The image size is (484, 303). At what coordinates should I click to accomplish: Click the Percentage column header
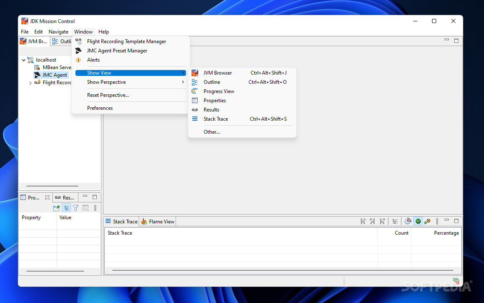[436, 233]
